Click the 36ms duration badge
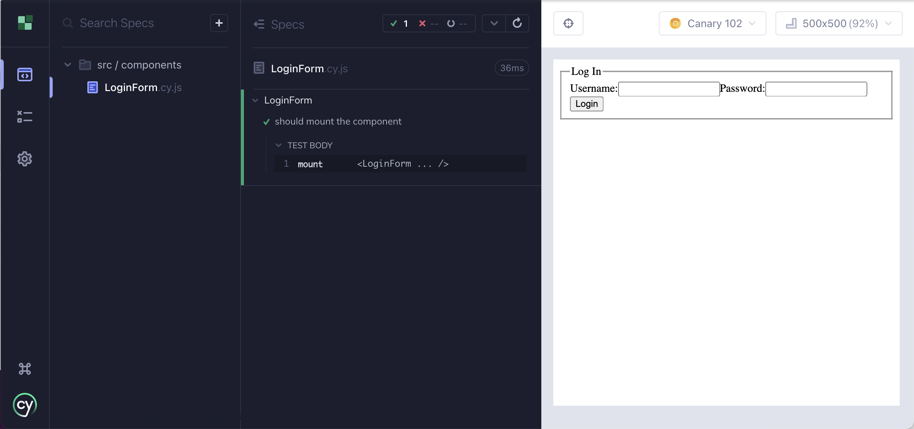 (512, 68)
